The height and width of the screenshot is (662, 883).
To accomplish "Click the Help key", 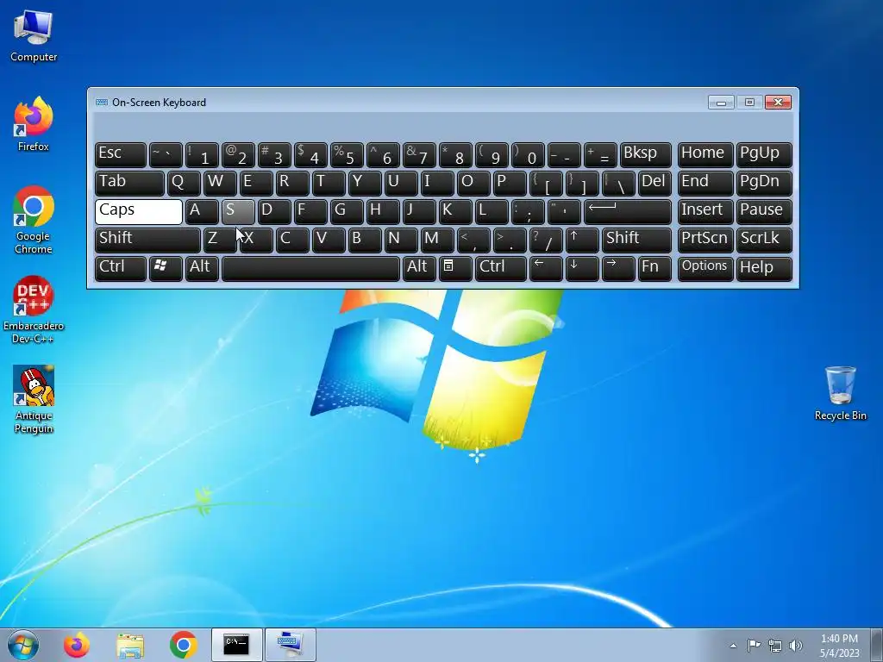I will coord(764,269).
